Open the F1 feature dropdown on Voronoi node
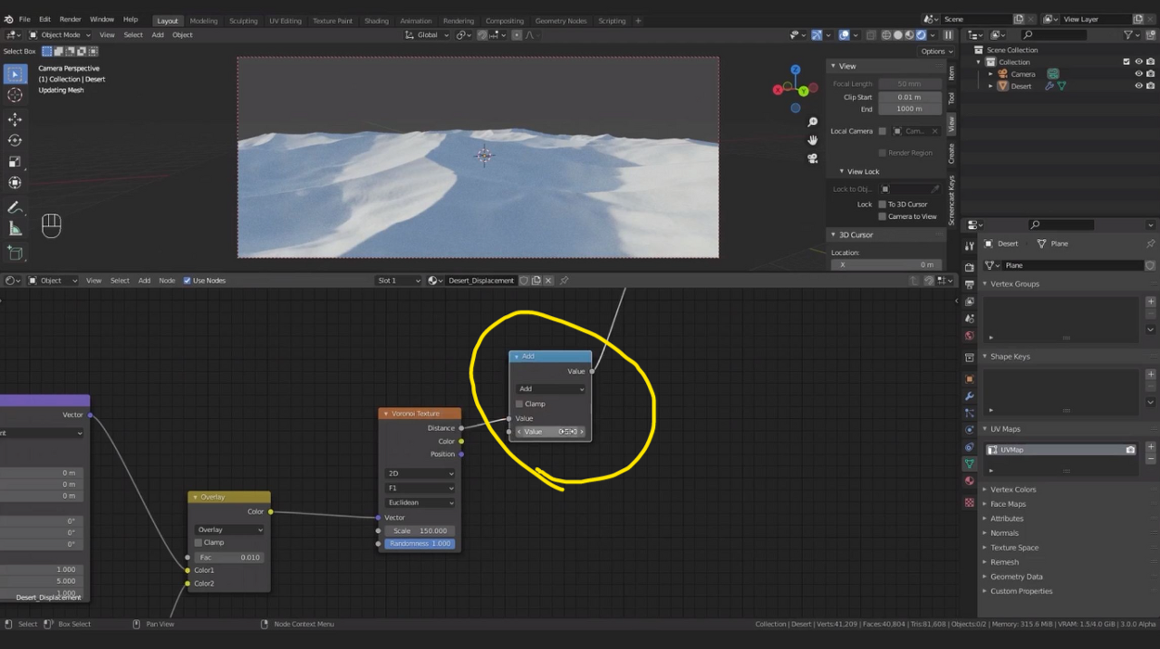The width and height of the screenshot is (1160, 649). pos(420,488)
